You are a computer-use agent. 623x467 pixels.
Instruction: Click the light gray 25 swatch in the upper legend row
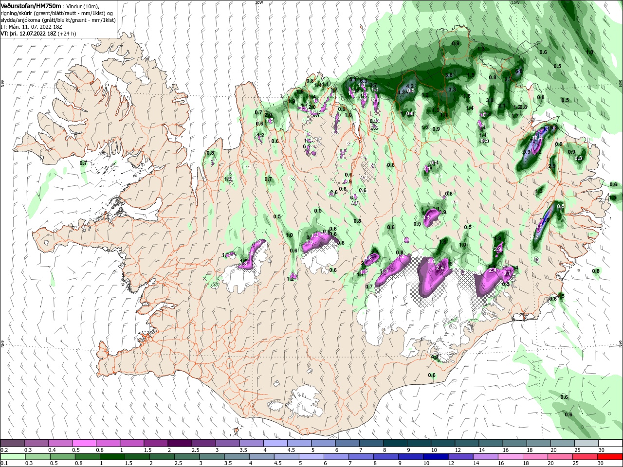587,443
